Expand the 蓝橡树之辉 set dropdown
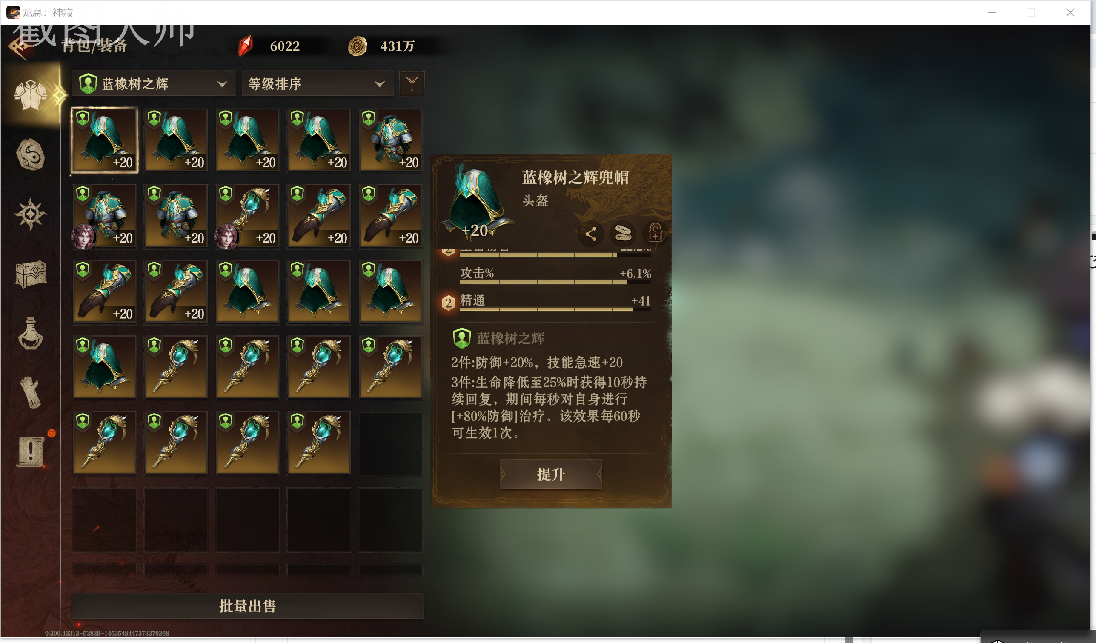 click(154, 83)
